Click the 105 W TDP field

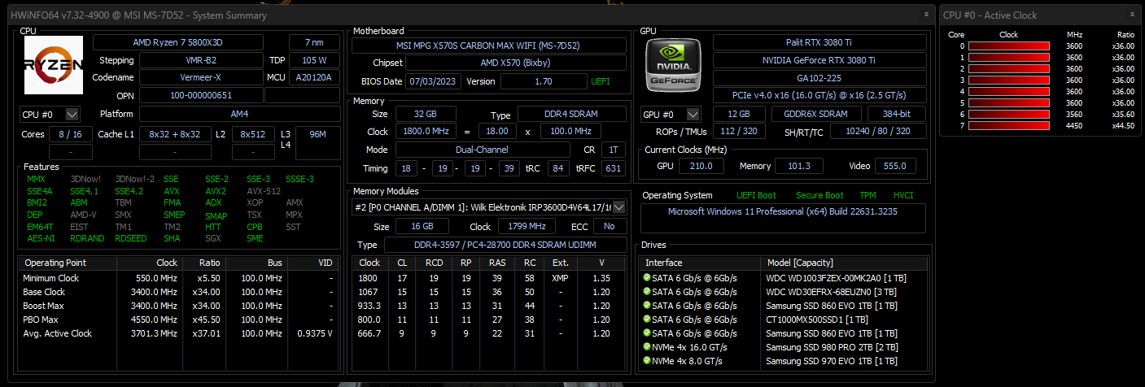[314, 60]
